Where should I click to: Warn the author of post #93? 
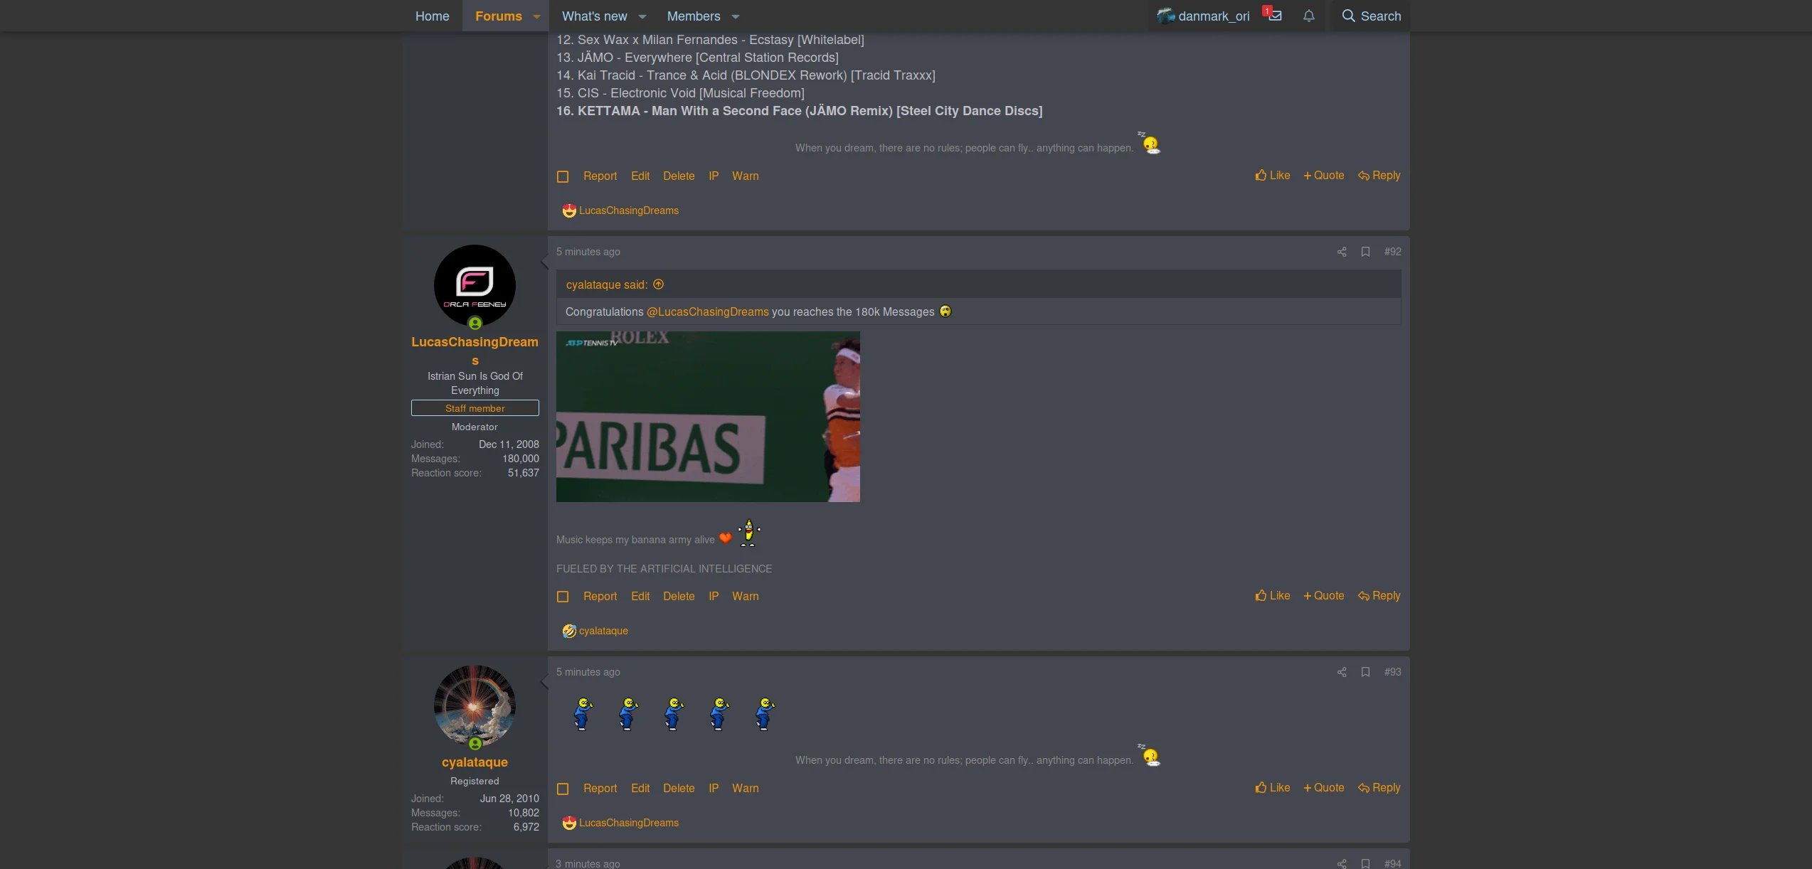(746, 789)
